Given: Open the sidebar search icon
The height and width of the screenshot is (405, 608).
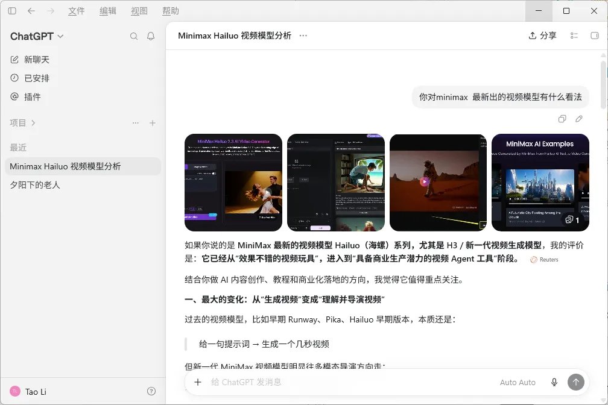Looking at the screenshot, I should pyautogui.click(x=134, y=36).
